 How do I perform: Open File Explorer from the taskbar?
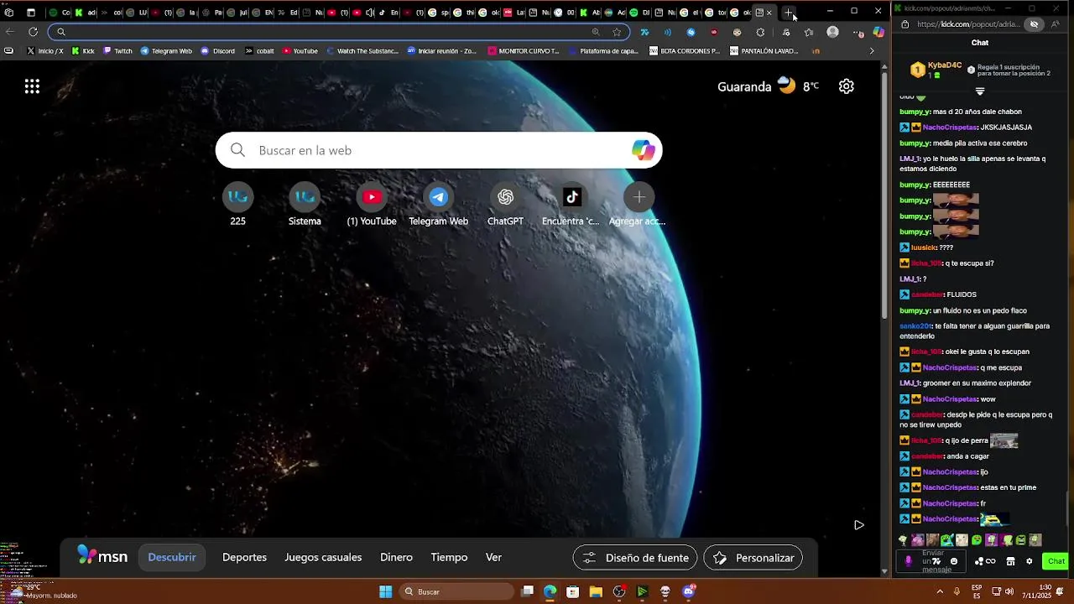(596, 591)
